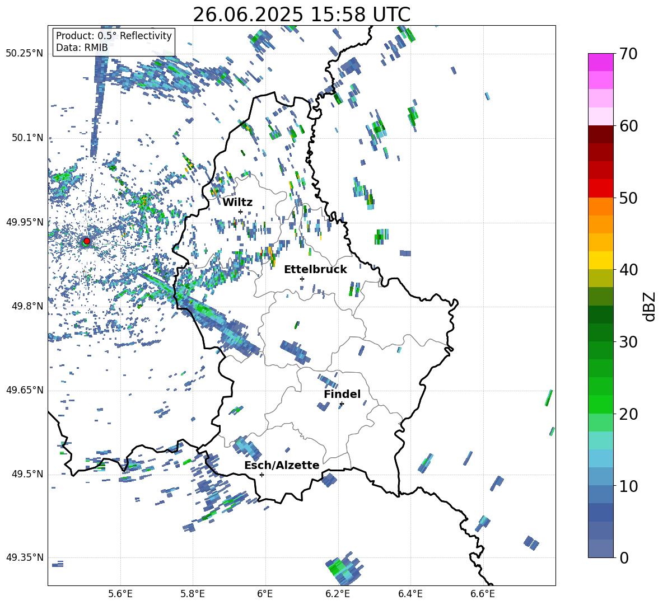Click the 49.65°N latitude label
The image size is (663, 605).
25,390
